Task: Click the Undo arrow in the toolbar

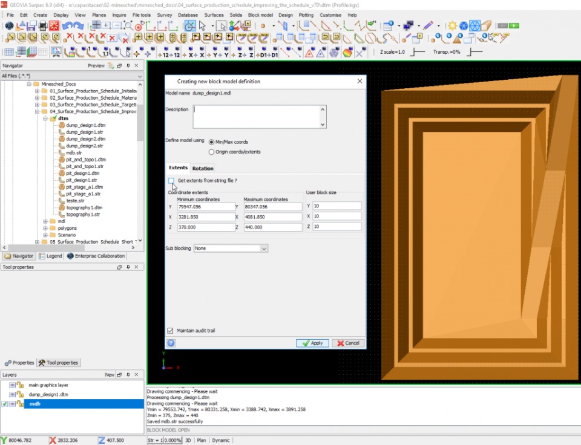Action: point(67,26)
